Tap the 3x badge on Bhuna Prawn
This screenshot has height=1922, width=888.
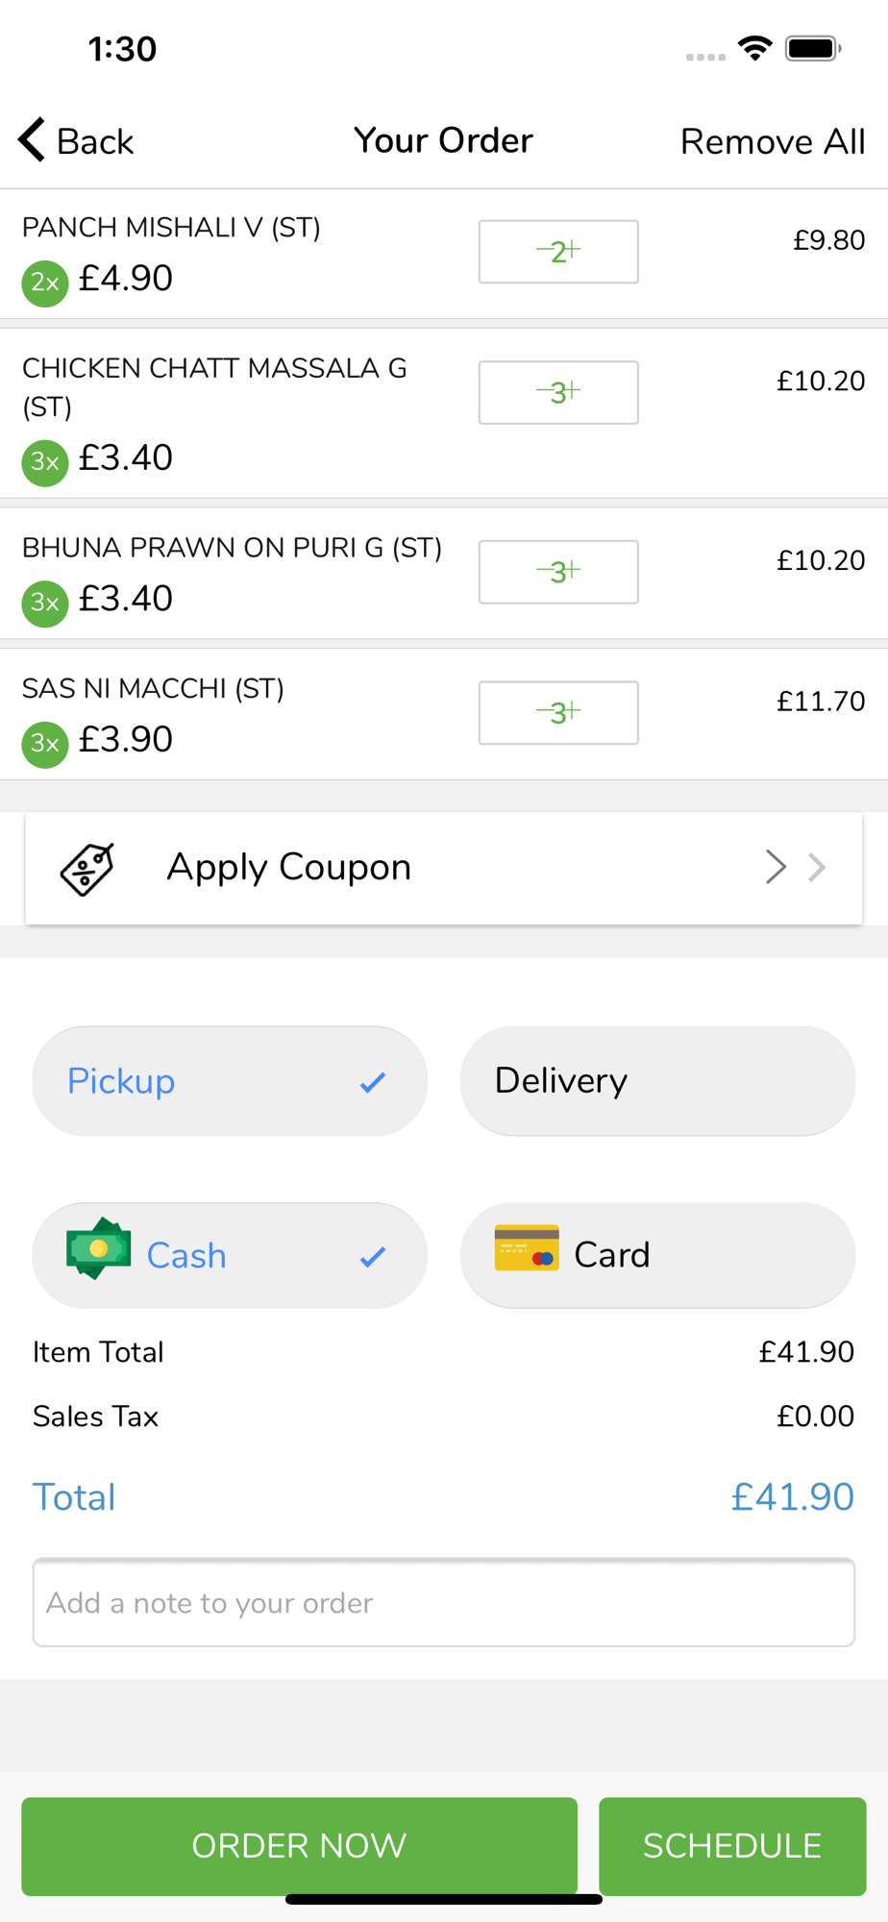coord(45,604)
